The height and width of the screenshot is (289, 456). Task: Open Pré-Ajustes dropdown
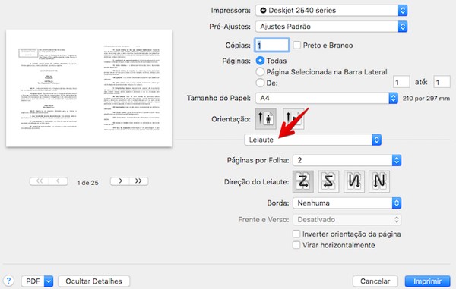(x=331, y=27)
